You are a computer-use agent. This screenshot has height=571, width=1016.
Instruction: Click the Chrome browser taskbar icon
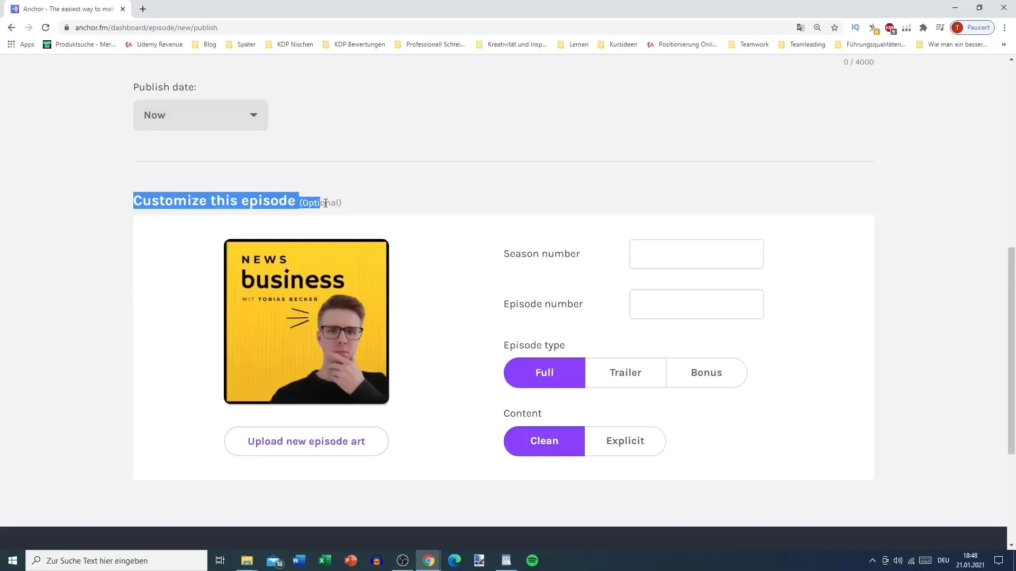[429, 560]
